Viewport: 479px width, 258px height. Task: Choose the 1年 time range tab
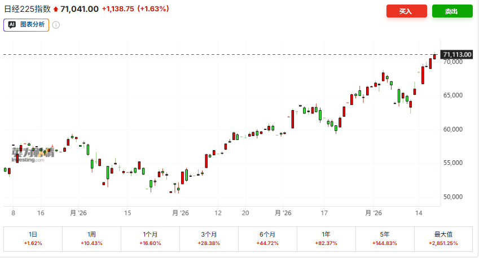(326, 239)
